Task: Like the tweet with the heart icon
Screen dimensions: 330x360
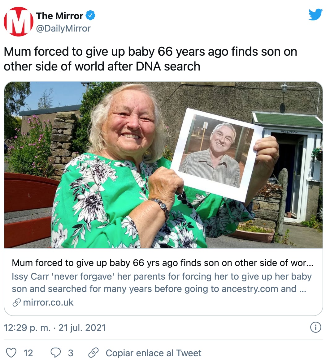Action: coord(11,353)
